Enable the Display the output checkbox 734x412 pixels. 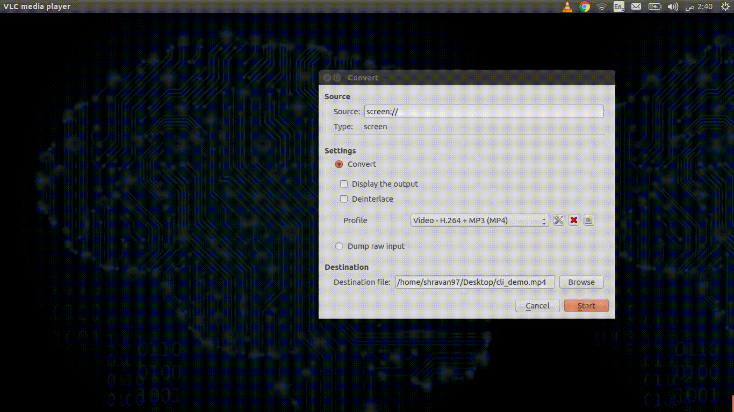point(344,184)
